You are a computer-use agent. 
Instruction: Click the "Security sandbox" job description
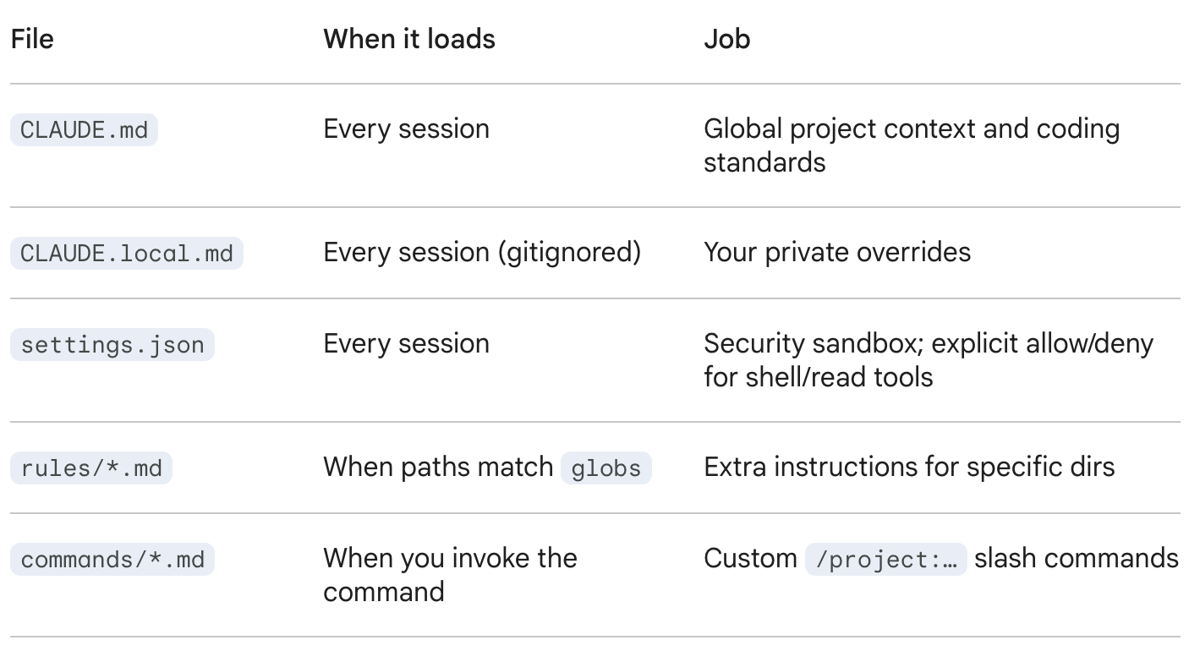coord(928,359)
